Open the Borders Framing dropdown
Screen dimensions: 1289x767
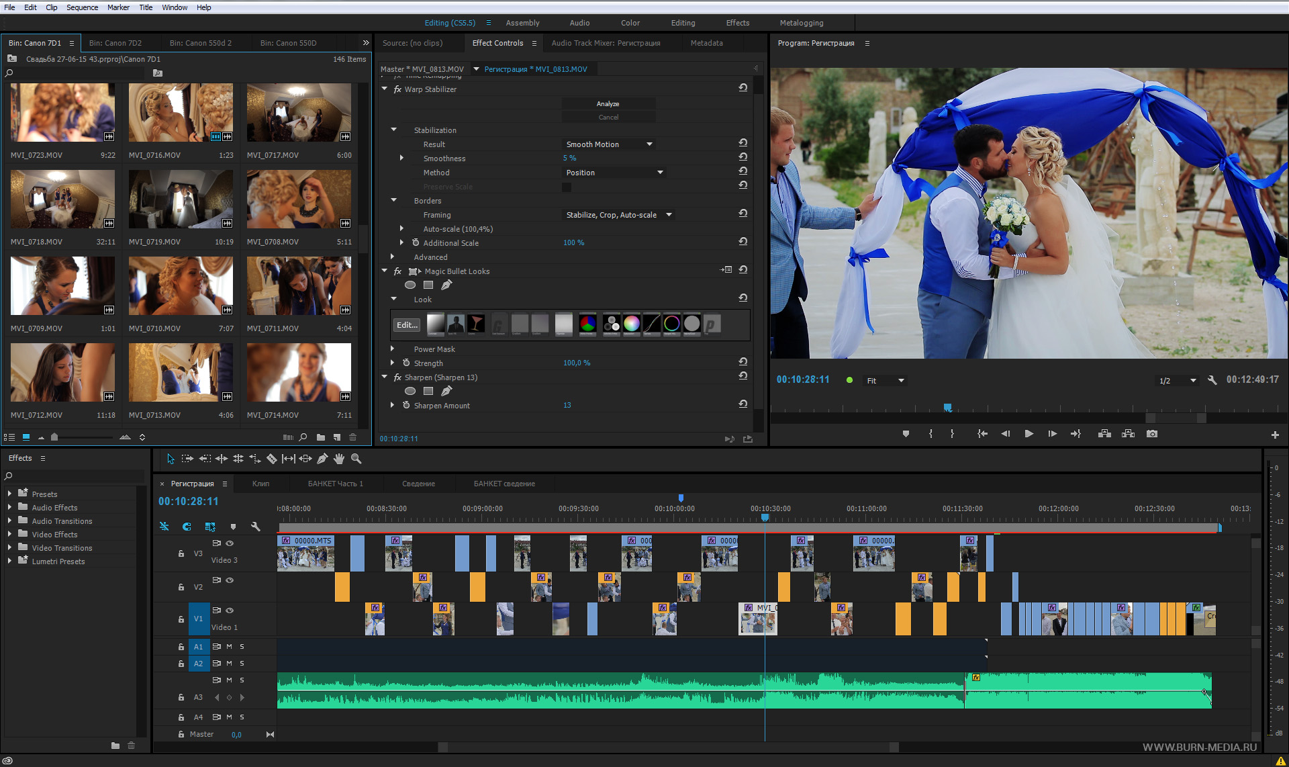pyautogui.click(x=611, y=214)
